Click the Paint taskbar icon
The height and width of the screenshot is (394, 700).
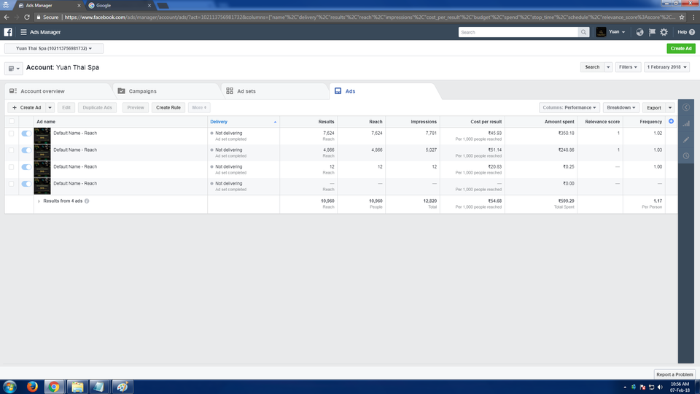click(x=122, y=387)
